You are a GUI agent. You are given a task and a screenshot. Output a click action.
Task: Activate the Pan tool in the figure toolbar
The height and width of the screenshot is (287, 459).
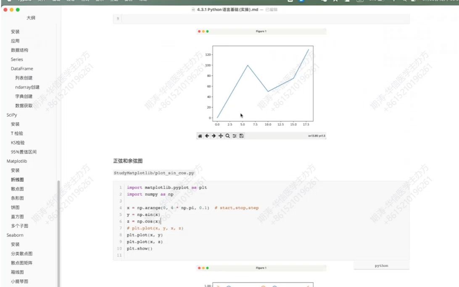click(220, 136)
